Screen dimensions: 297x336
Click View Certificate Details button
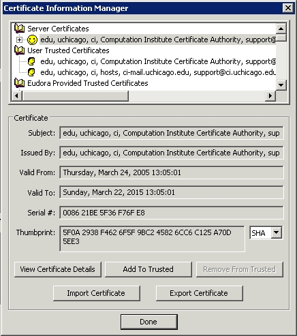(x=58, y=269)
